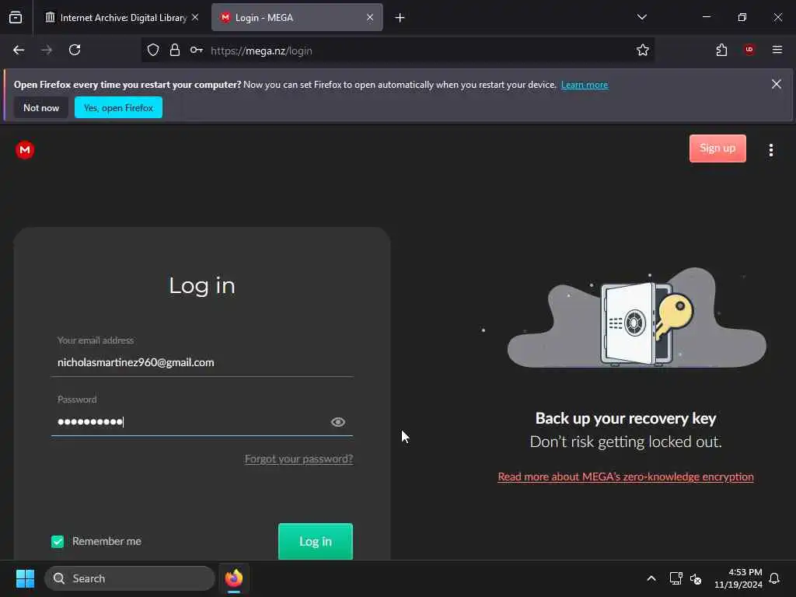
Task: Open tracking protection shield icon
Action: click(x=153, y=50)
